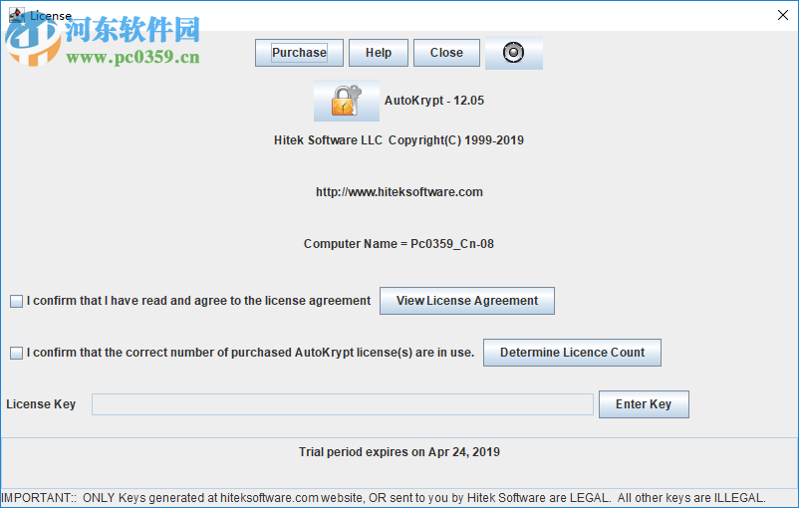Tick the license agreement confirmation checkbox
The width and height of the screenshot is (799, 508).
pyautogui.click(x=16, y=301)
